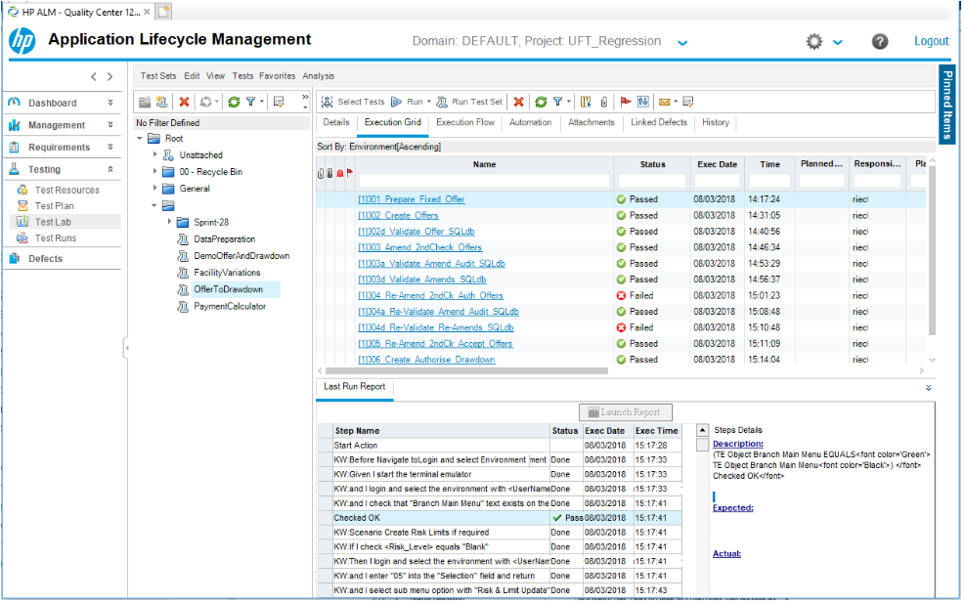Viewport: 964px width, 602px height.
Task: Open the Domain and Project dropdown chevron
Action: pos(682,42)
